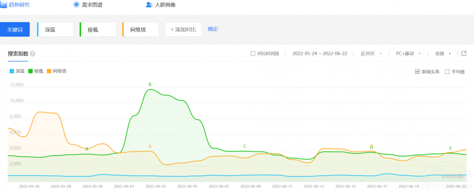Uncheck the 新闻头条 checkbox

417,72
